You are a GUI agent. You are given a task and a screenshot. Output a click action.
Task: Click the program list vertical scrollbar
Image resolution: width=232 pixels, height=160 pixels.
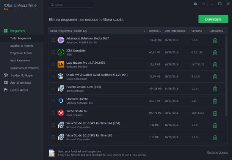tap(226, 76)
